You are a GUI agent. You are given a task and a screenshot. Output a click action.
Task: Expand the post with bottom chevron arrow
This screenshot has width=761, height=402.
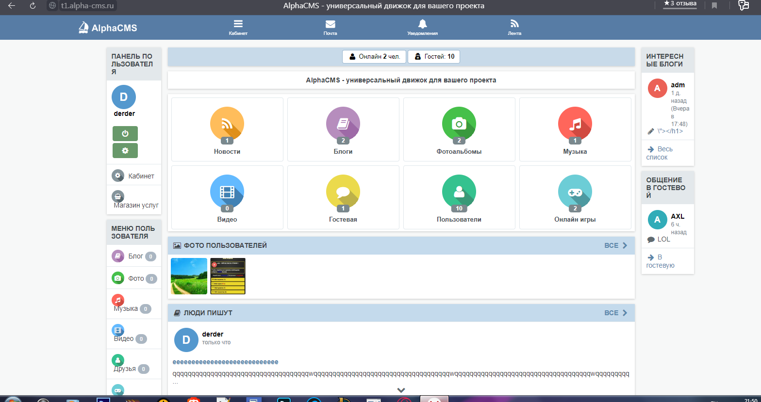(401, 390)
